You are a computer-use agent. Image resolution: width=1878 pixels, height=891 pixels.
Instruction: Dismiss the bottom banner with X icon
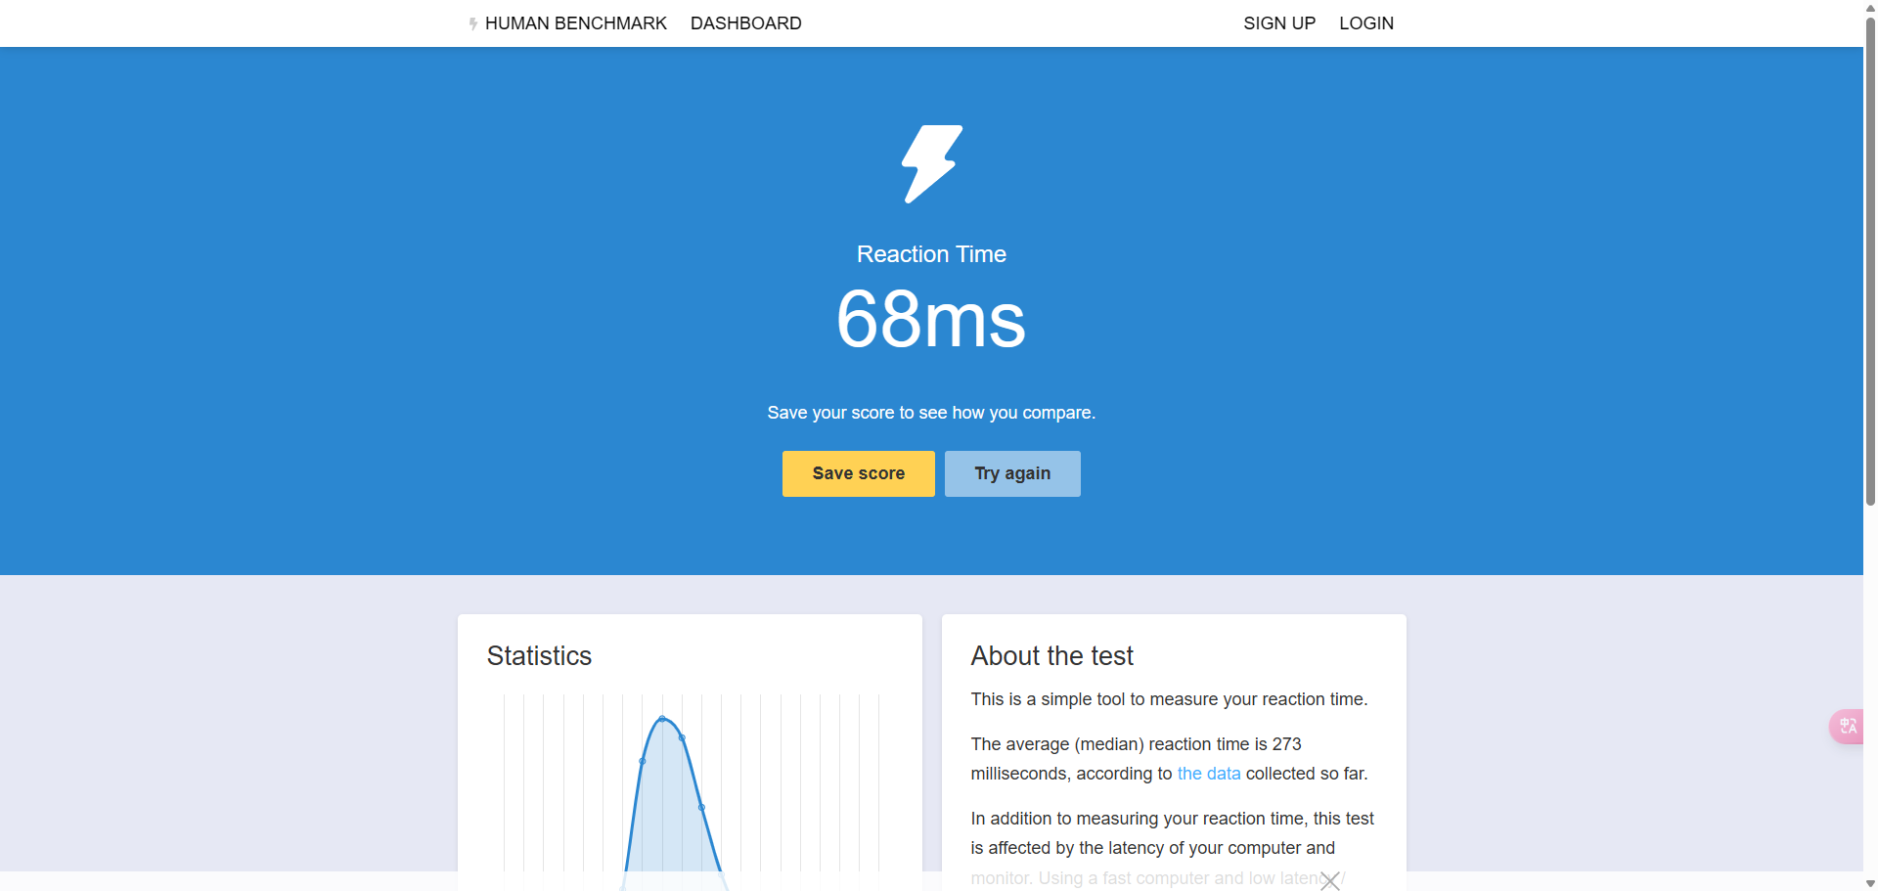(x=1329, y=881)
